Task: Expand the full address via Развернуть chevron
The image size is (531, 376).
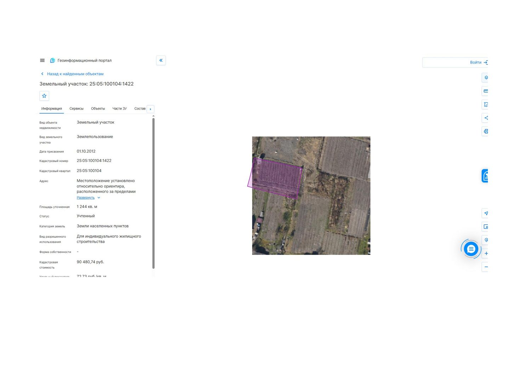Action: tap(99, 198)
